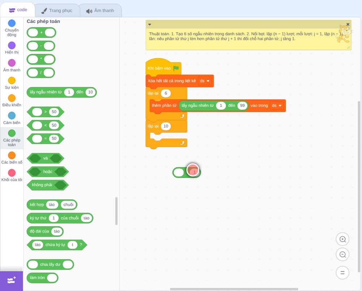The width and height of the screenshot is (362, 291).
Task: Click the repeat count 6 field
Action: pyautogui.click(x=166, y=93)
